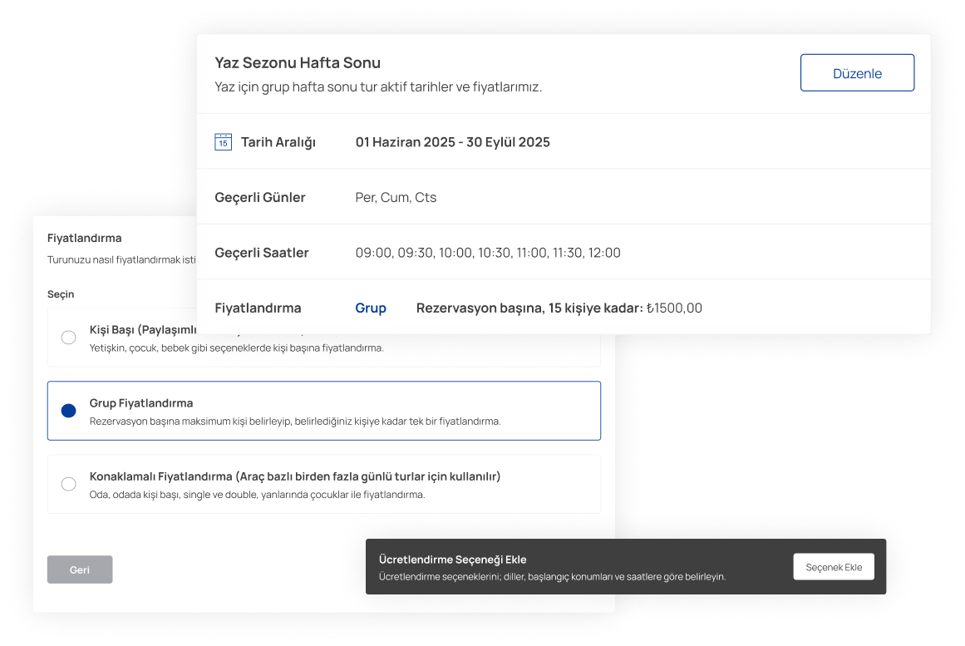Choose the Konaklamalı Fiyatlandırma radio button

click(x=69, y=484)
